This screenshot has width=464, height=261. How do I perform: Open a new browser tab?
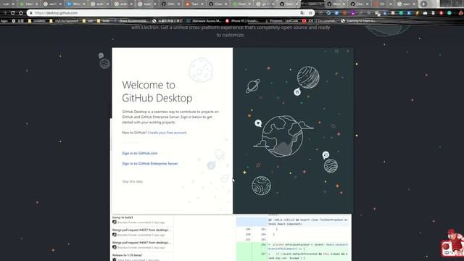(423, 4)
